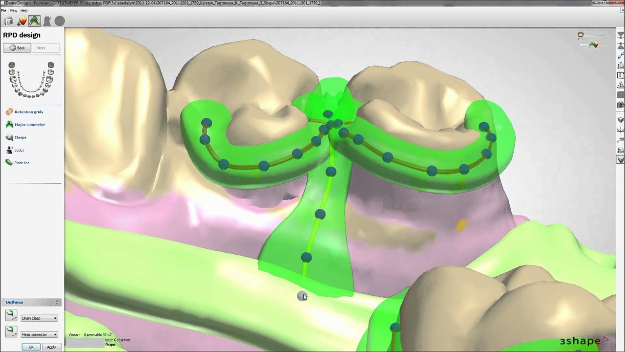Toggle the highlighted bottom icon in right toolbar

[x=621, y=160]
